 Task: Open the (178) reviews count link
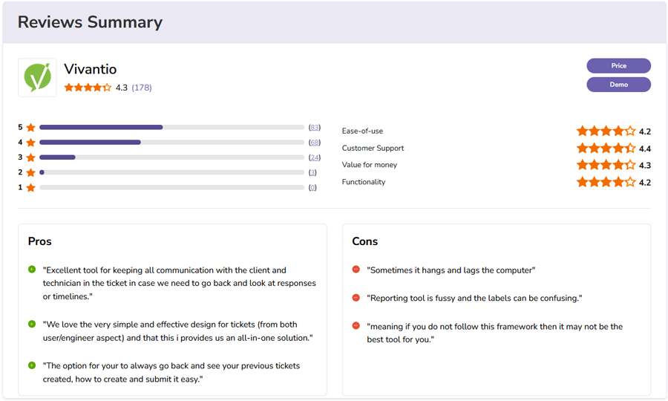point(142,88)
